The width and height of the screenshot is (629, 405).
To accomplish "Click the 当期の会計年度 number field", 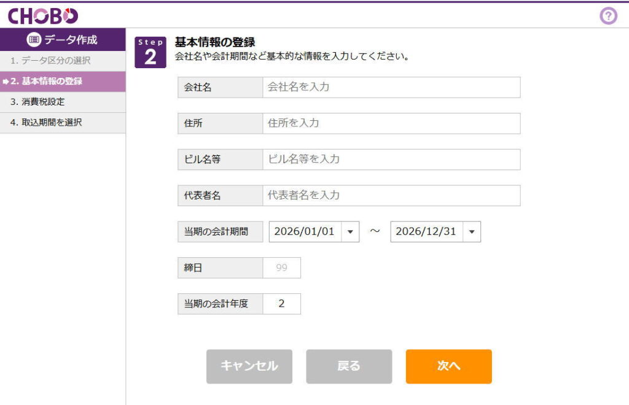I will (x=281, y=304).
